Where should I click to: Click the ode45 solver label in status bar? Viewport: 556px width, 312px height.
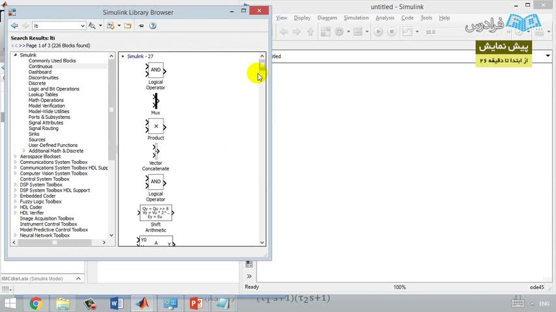536,287
